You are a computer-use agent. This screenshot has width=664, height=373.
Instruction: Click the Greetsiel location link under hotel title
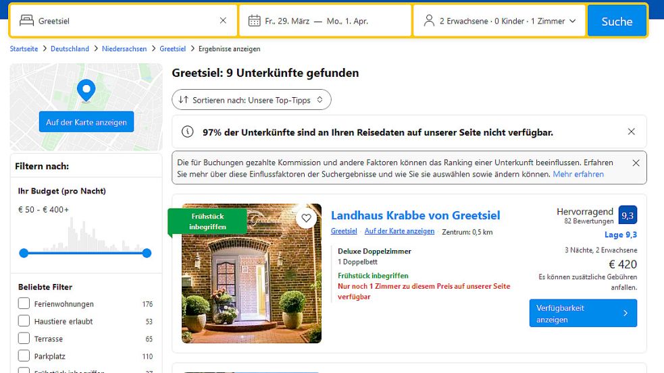[x=344, y=231]
